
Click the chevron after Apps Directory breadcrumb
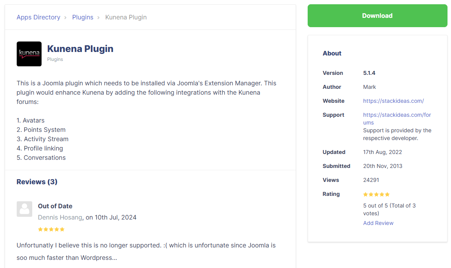(x=65, y=17)
